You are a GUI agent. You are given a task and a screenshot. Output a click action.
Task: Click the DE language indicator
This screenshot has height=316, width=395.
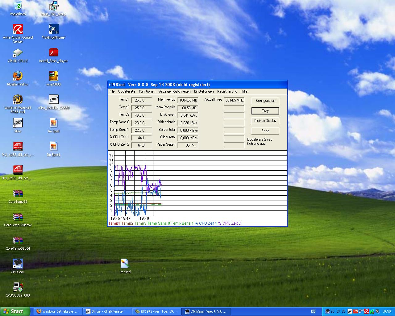313,311
